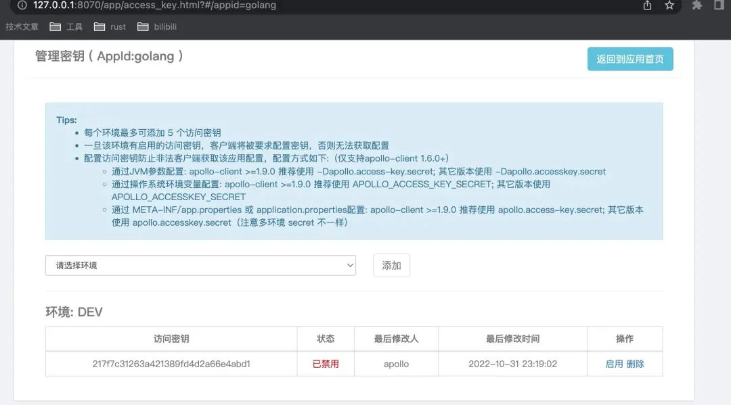Expand the 请选择环境 environment dropdown
731x405 pixels.
point(200,266)
